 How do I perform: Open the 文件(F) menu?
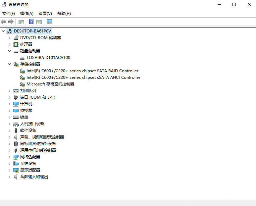pyautogui.click(x=9, y=14)
